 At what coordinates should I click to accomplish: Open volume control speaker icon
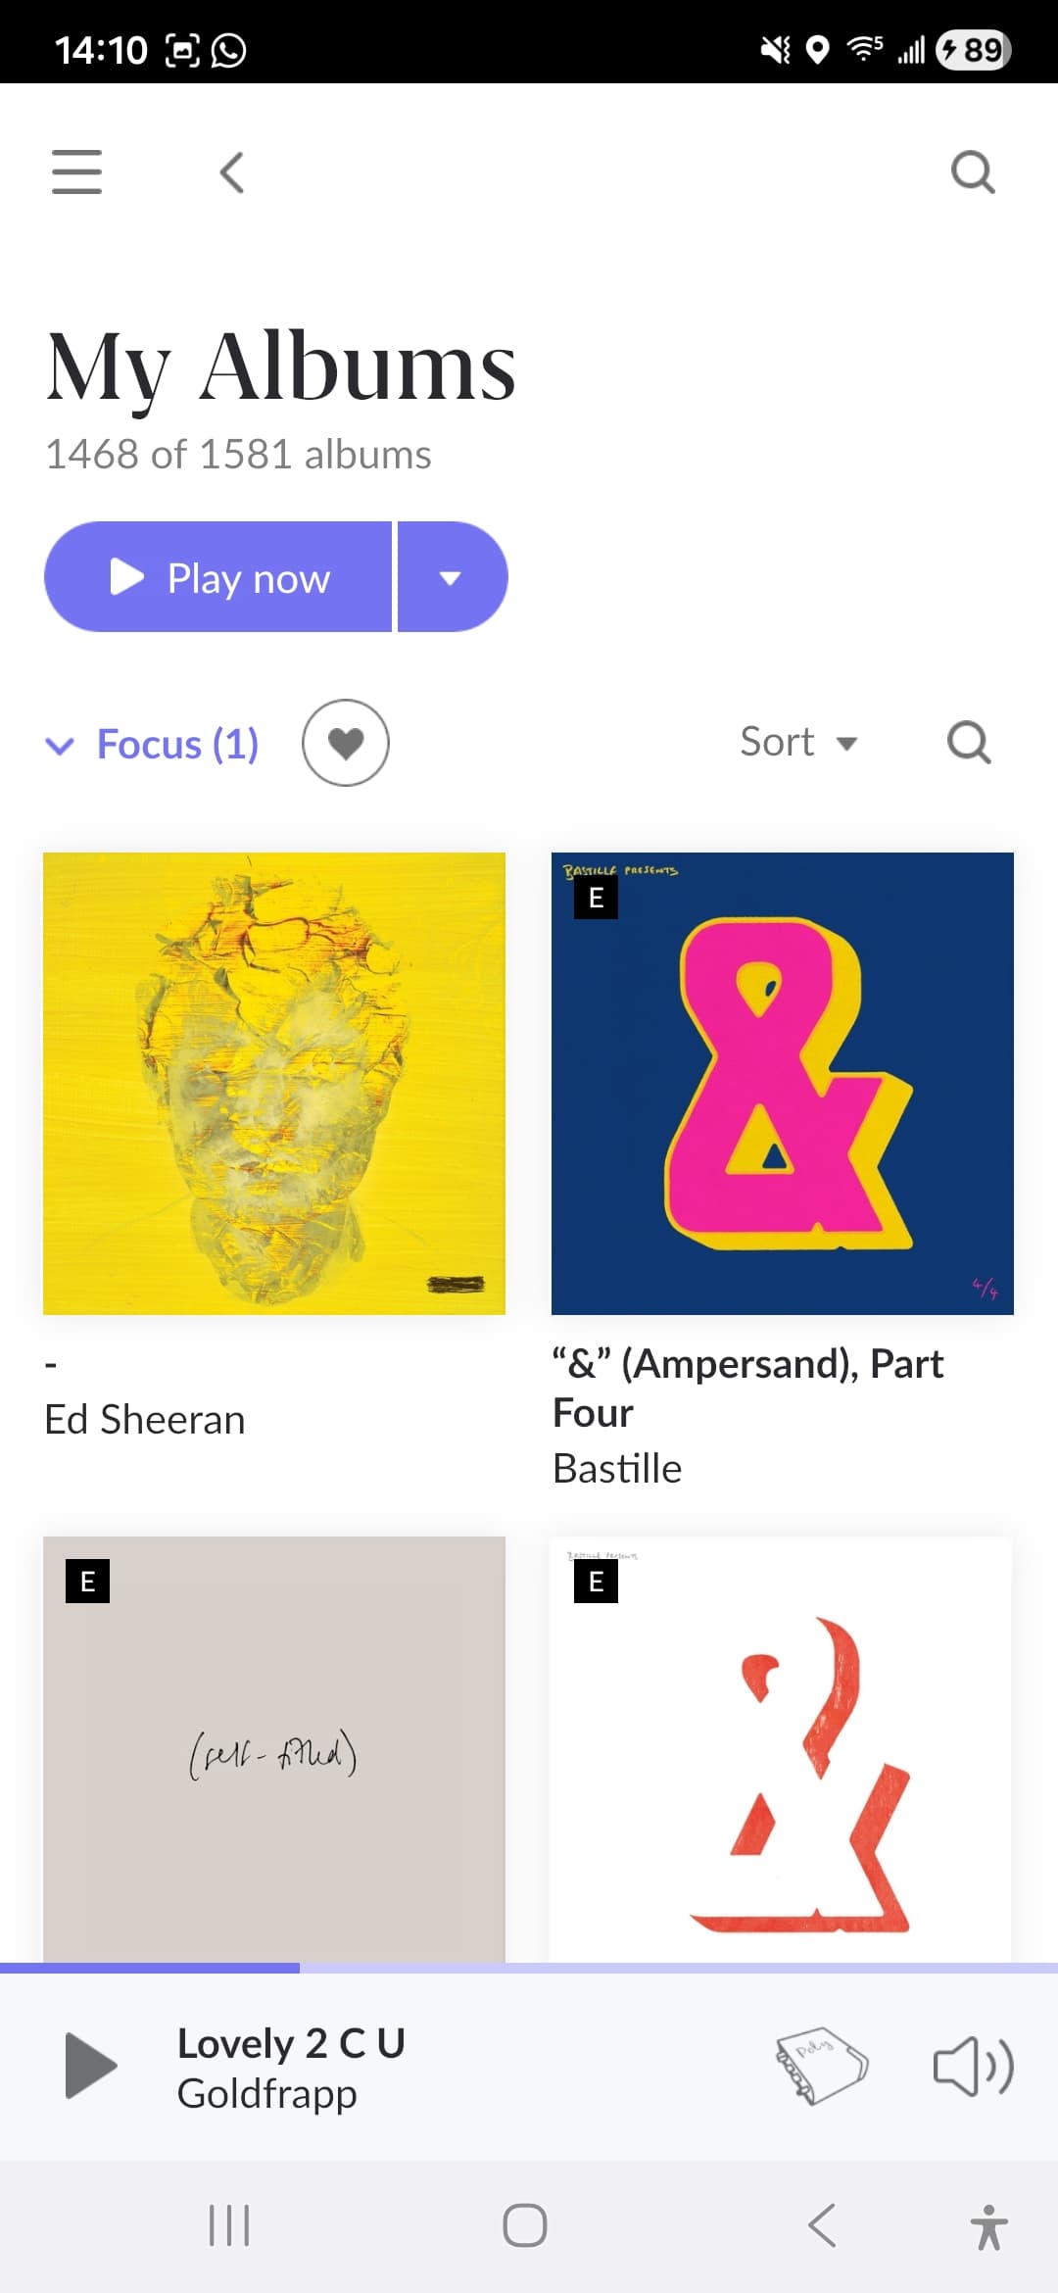point(973,2066)
